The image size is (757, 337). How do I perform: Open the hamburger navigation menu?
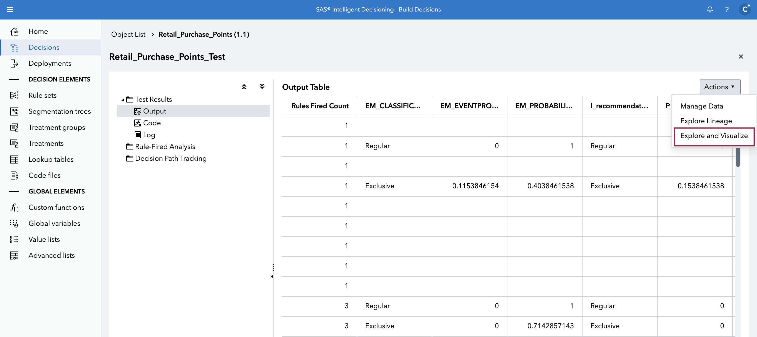[10, 9]
